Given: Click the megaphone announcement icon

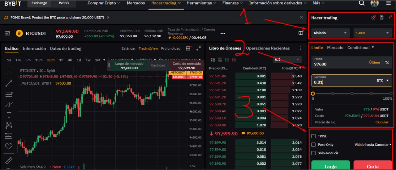Looking at the screenshot, I should click(x=6, y=18).
